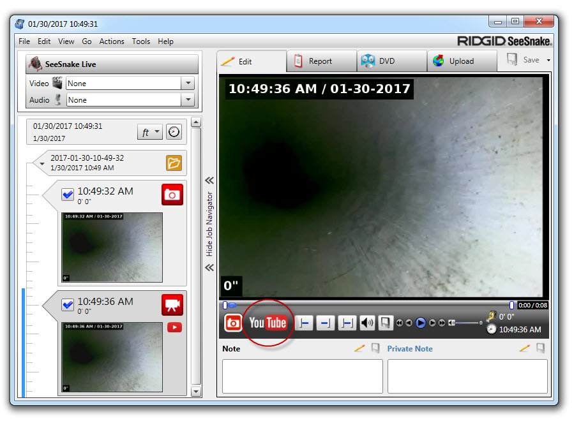The image size is (581, 428).
Task: Set the trim end marker
Action: (326, 323)
